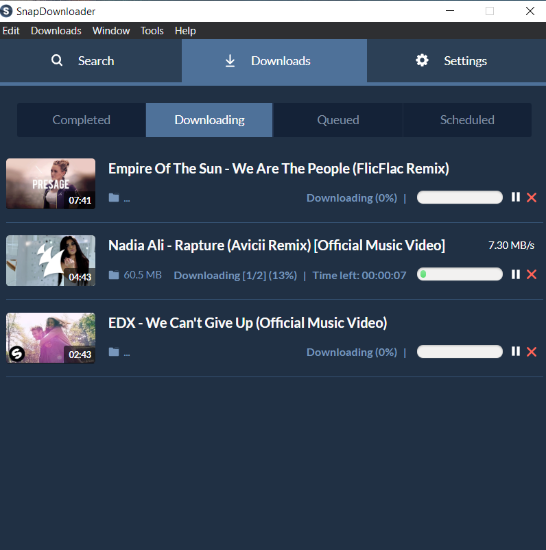Open the Tools menu
Image resolution: width=546 pixels, height=550 pixels.
(x=152, y=31)
